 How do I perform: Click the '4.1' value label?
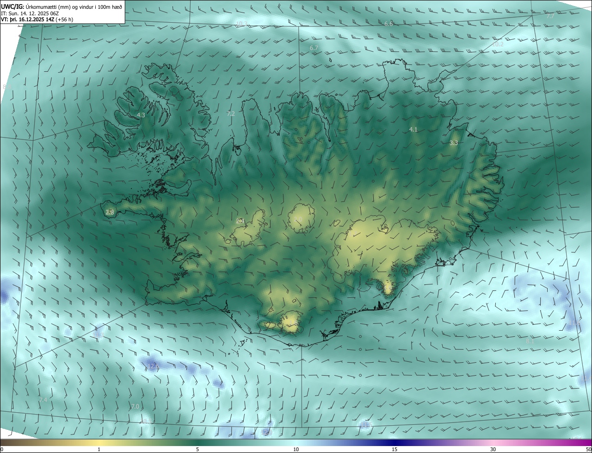pyautogui.click(x=413, y=130)
